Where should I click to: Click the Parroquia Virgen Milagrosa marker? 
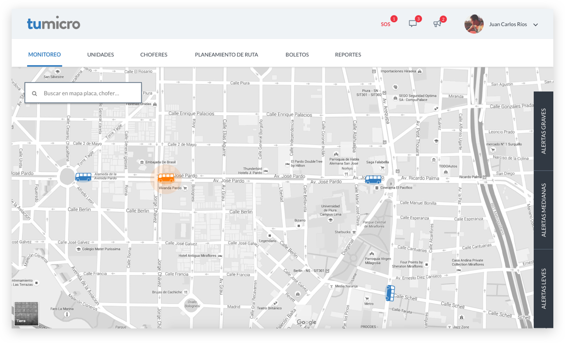coord(372,254)
